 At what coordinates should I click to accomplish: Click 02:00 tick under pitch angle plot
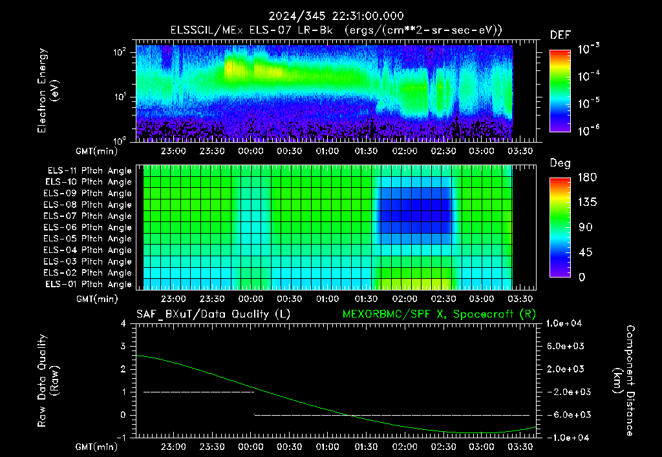[x=405, y=299]
